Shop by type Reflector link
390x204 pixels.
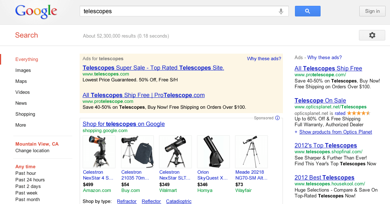point(151,201)
